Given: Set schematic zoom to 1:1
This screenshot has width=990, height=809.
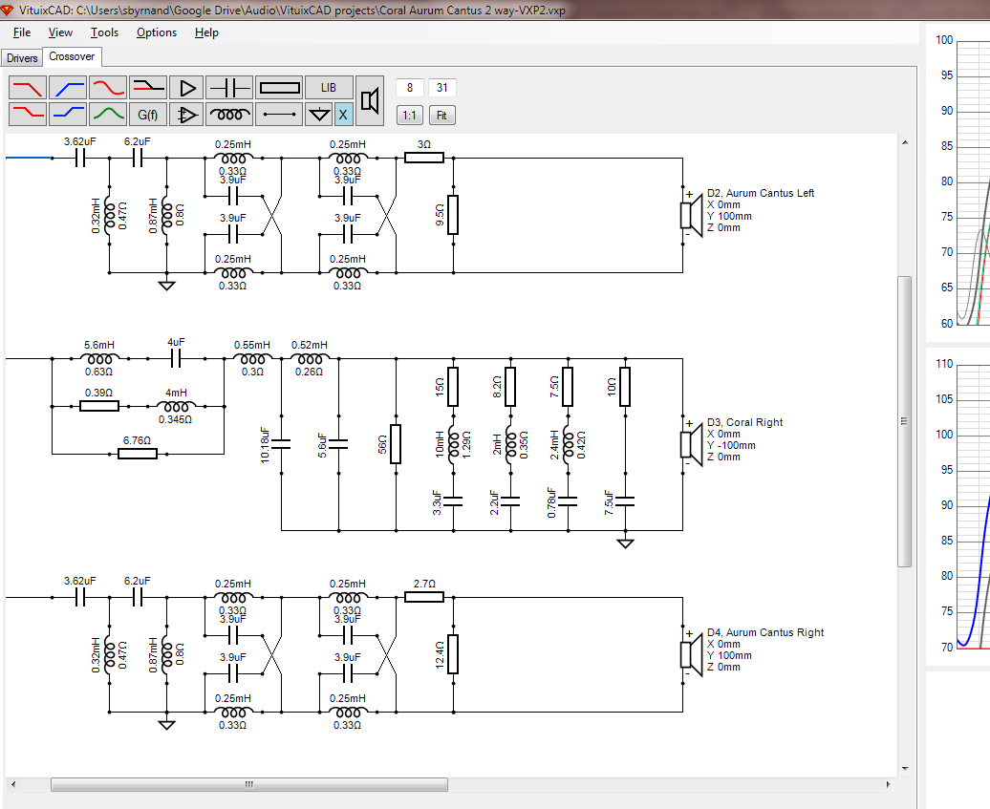Looking at the screenshot, I should [x=409, y=116].
